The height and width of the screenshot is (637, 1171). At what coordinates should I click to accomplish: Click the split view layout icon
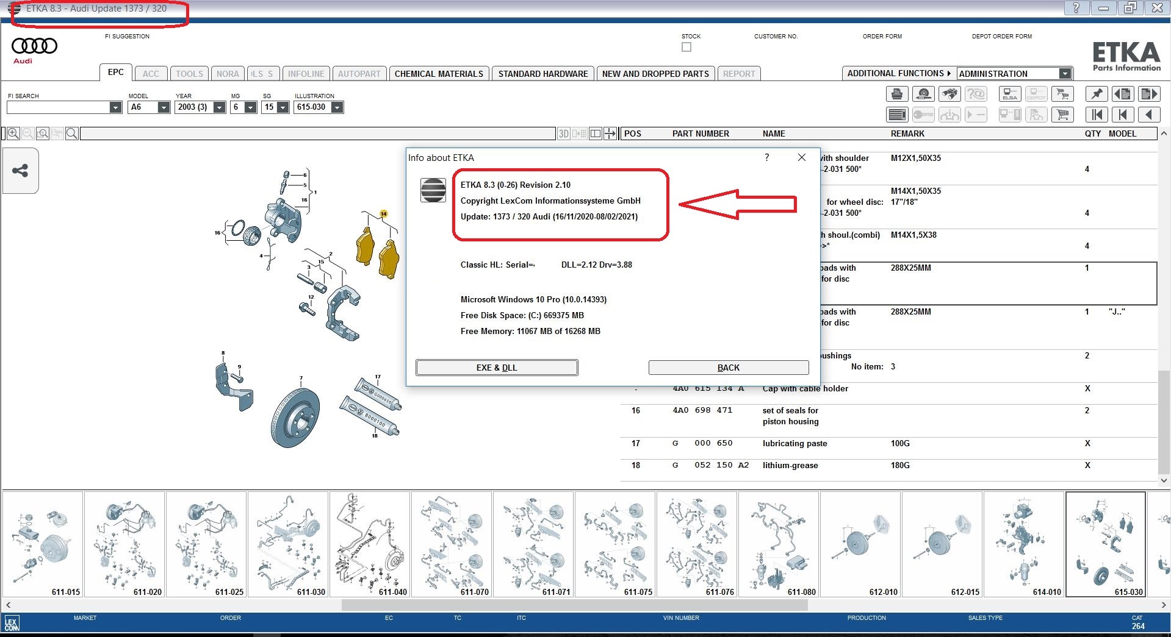coord(596,133)
